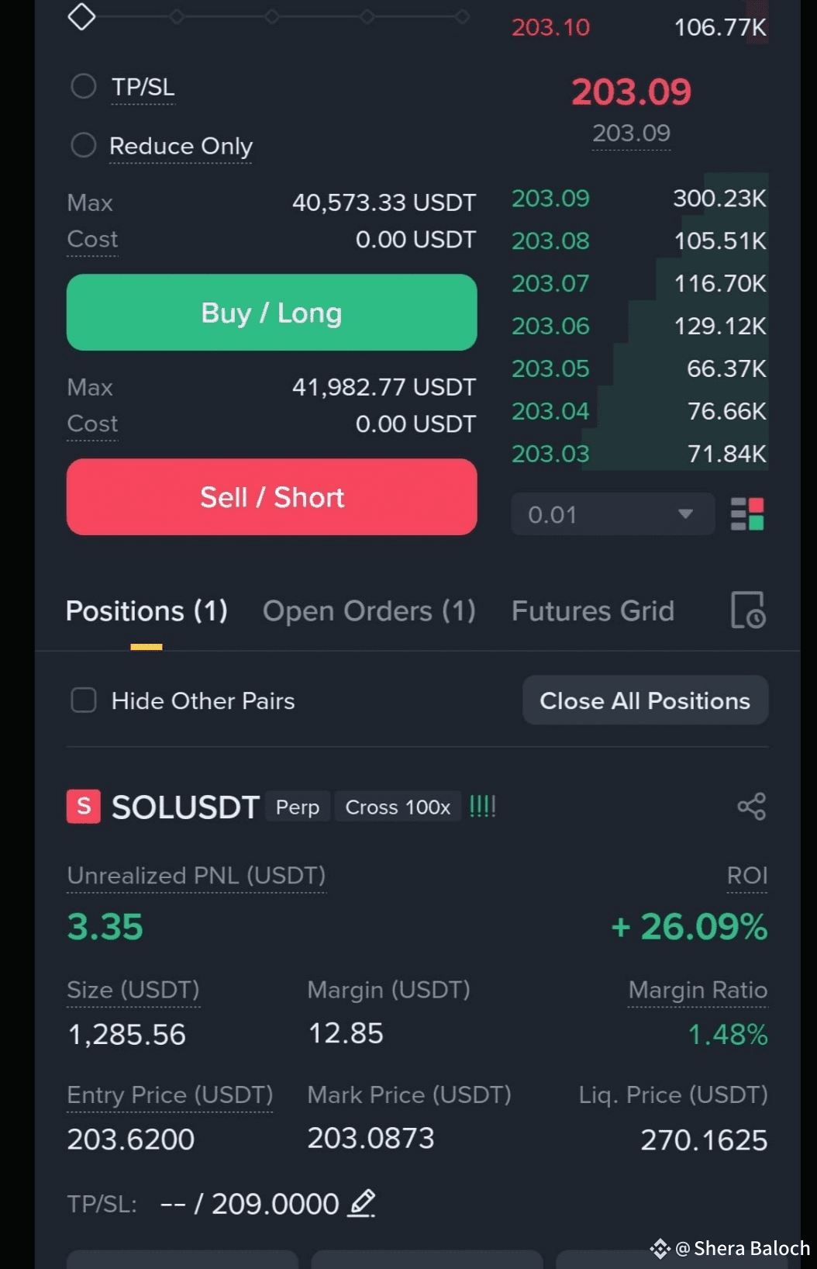Viewport: 817px width, 1269px height.
Task: Click the Sell / Short button
Action: click(272, 497)
